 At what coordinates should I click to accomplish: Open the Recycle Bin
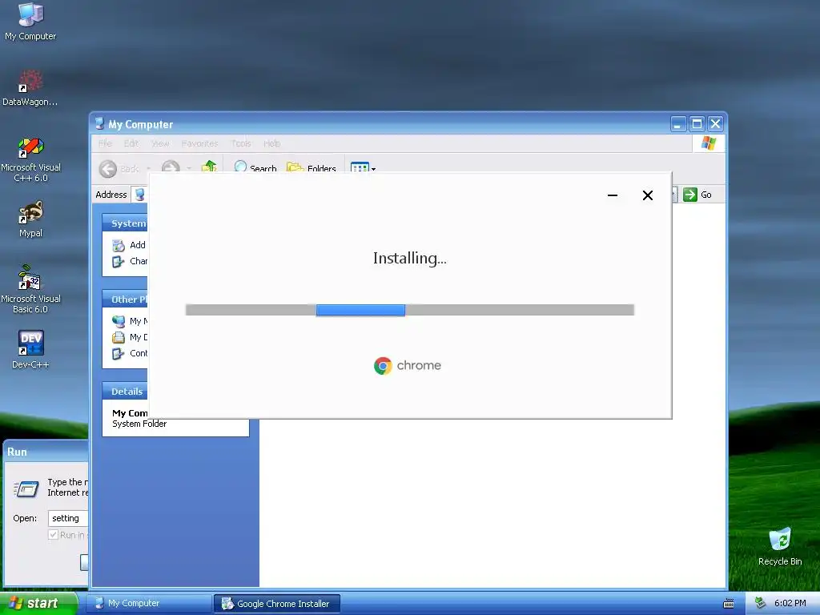(780, 546)
